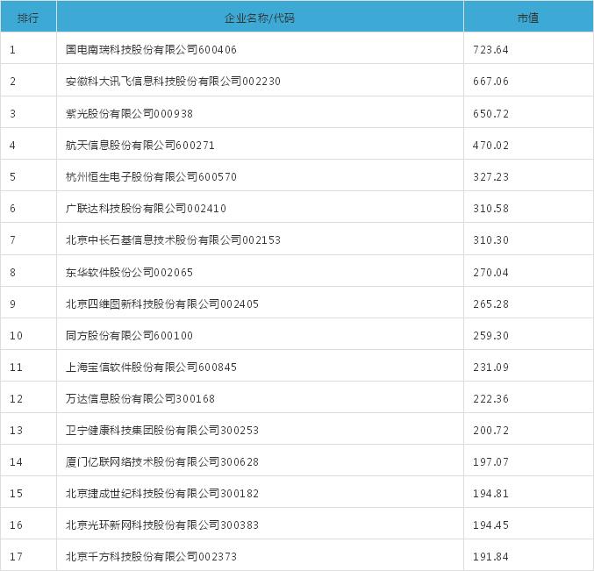Image resolution: width=594 pixels, height=571 pixels.
Task: Click rank number 5 in 恒生电子 row
Action: point(13,177)
